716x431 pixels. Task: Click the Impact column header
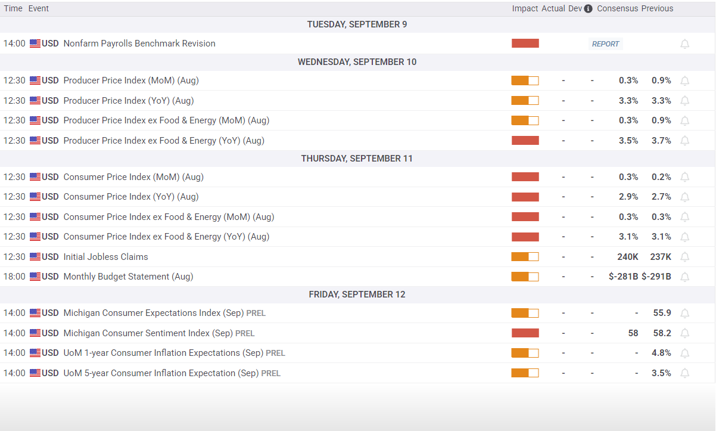coord(525,8)
